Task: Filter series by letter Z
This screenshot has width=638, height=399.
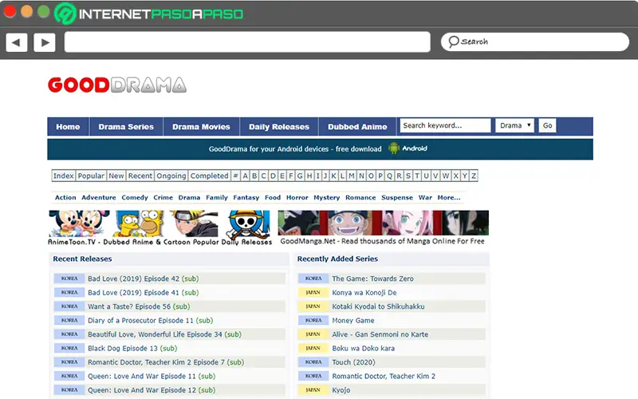Action: click(474, 176)
